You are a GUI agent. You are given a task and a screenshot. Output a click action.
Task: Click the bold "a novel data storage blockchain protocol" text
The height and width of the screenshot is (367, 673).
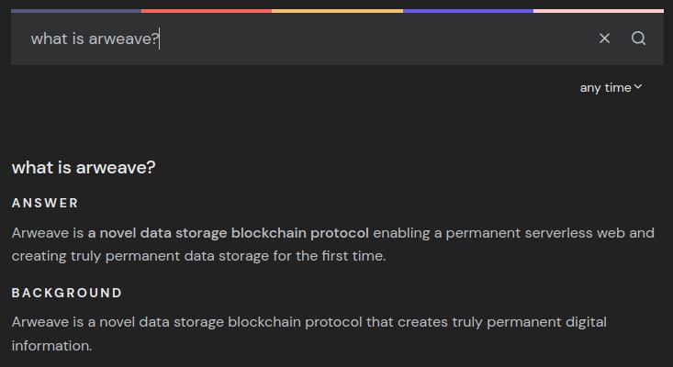(229, 233)
